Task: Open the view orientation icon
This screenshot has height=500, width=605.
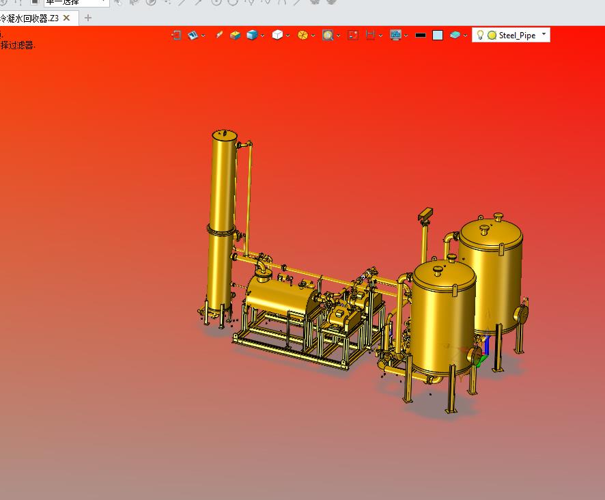Action: [193, 35]
